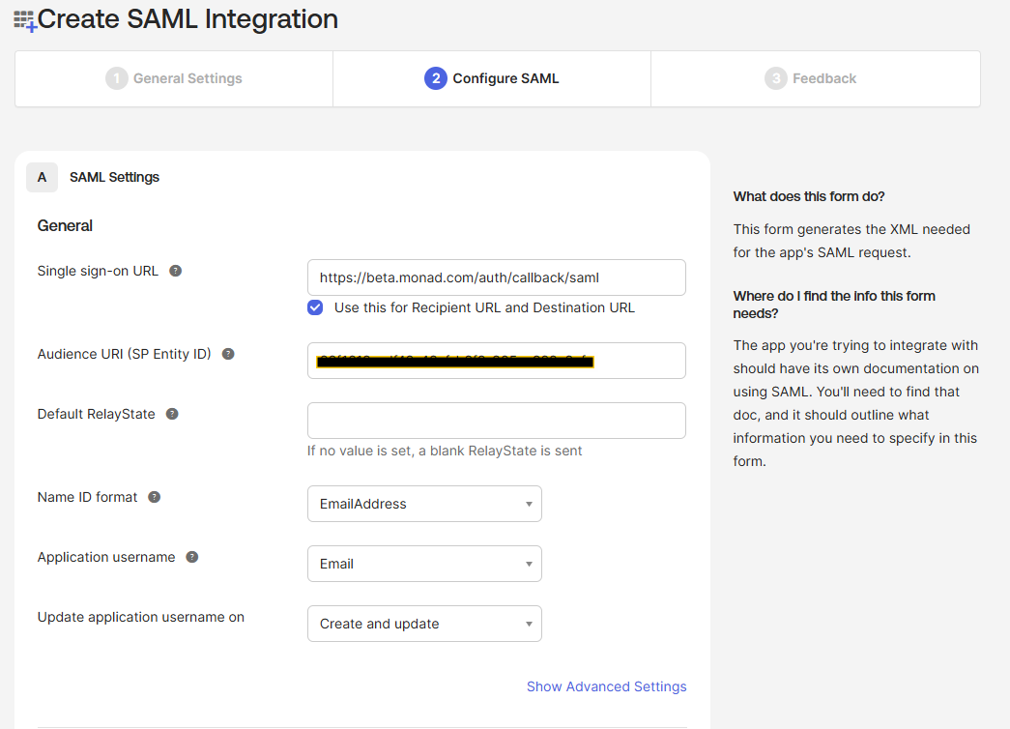This screenshot has width=1010, height=729.
Task: Click help icon beside Audience URI label
Action: 228,354
